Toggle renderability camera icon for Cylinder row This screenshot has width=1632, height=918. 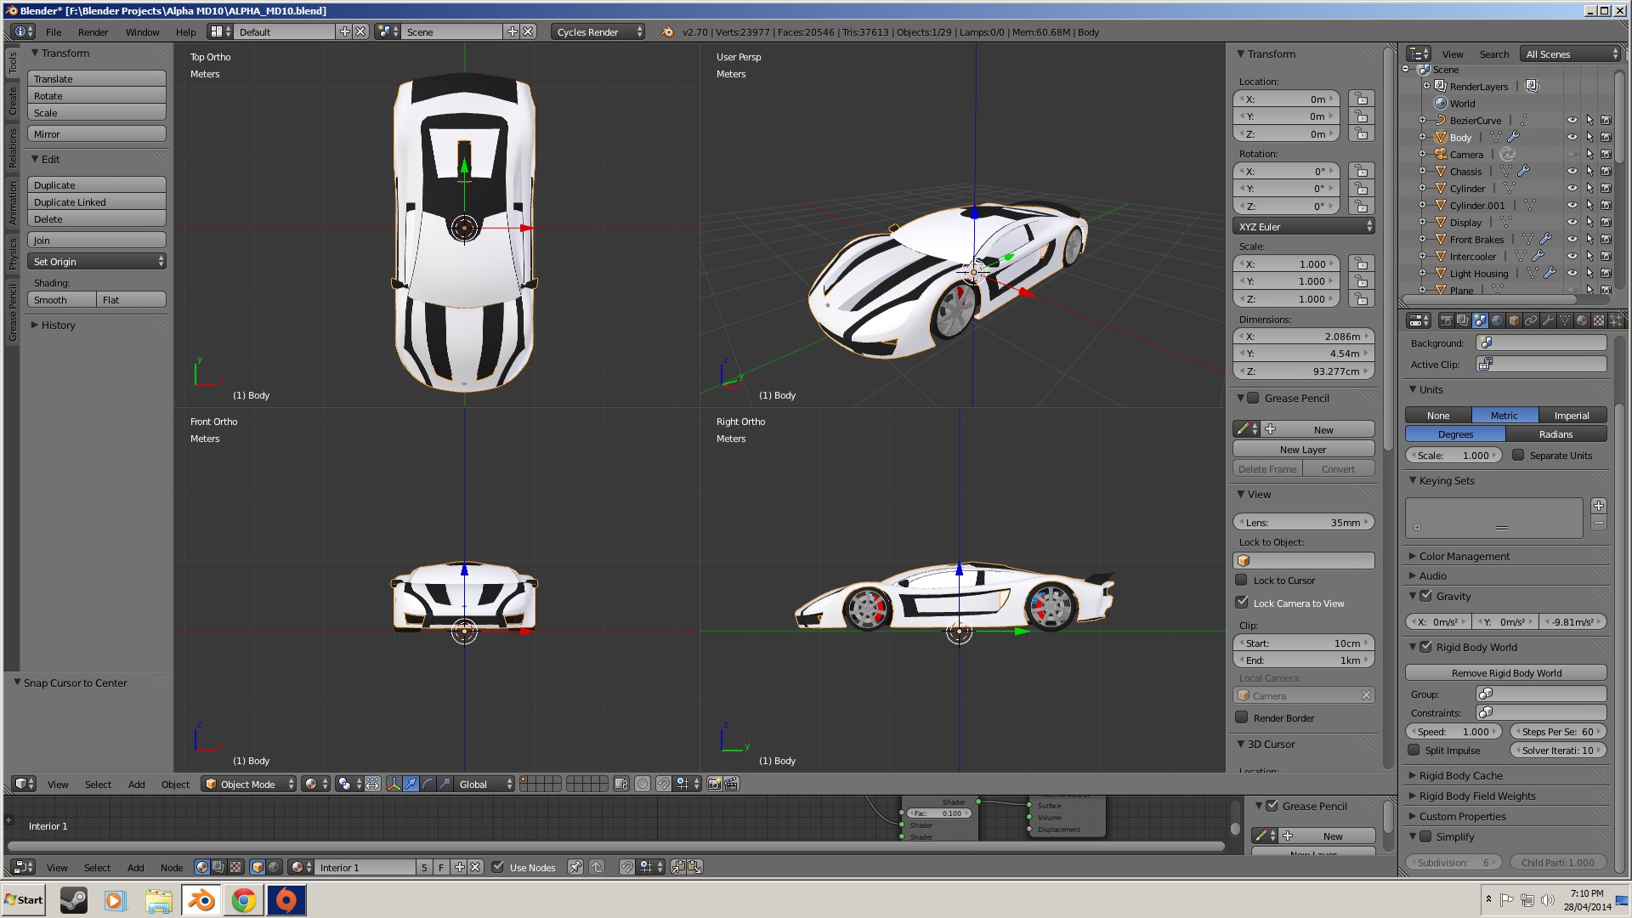(x=1606, y=188)
